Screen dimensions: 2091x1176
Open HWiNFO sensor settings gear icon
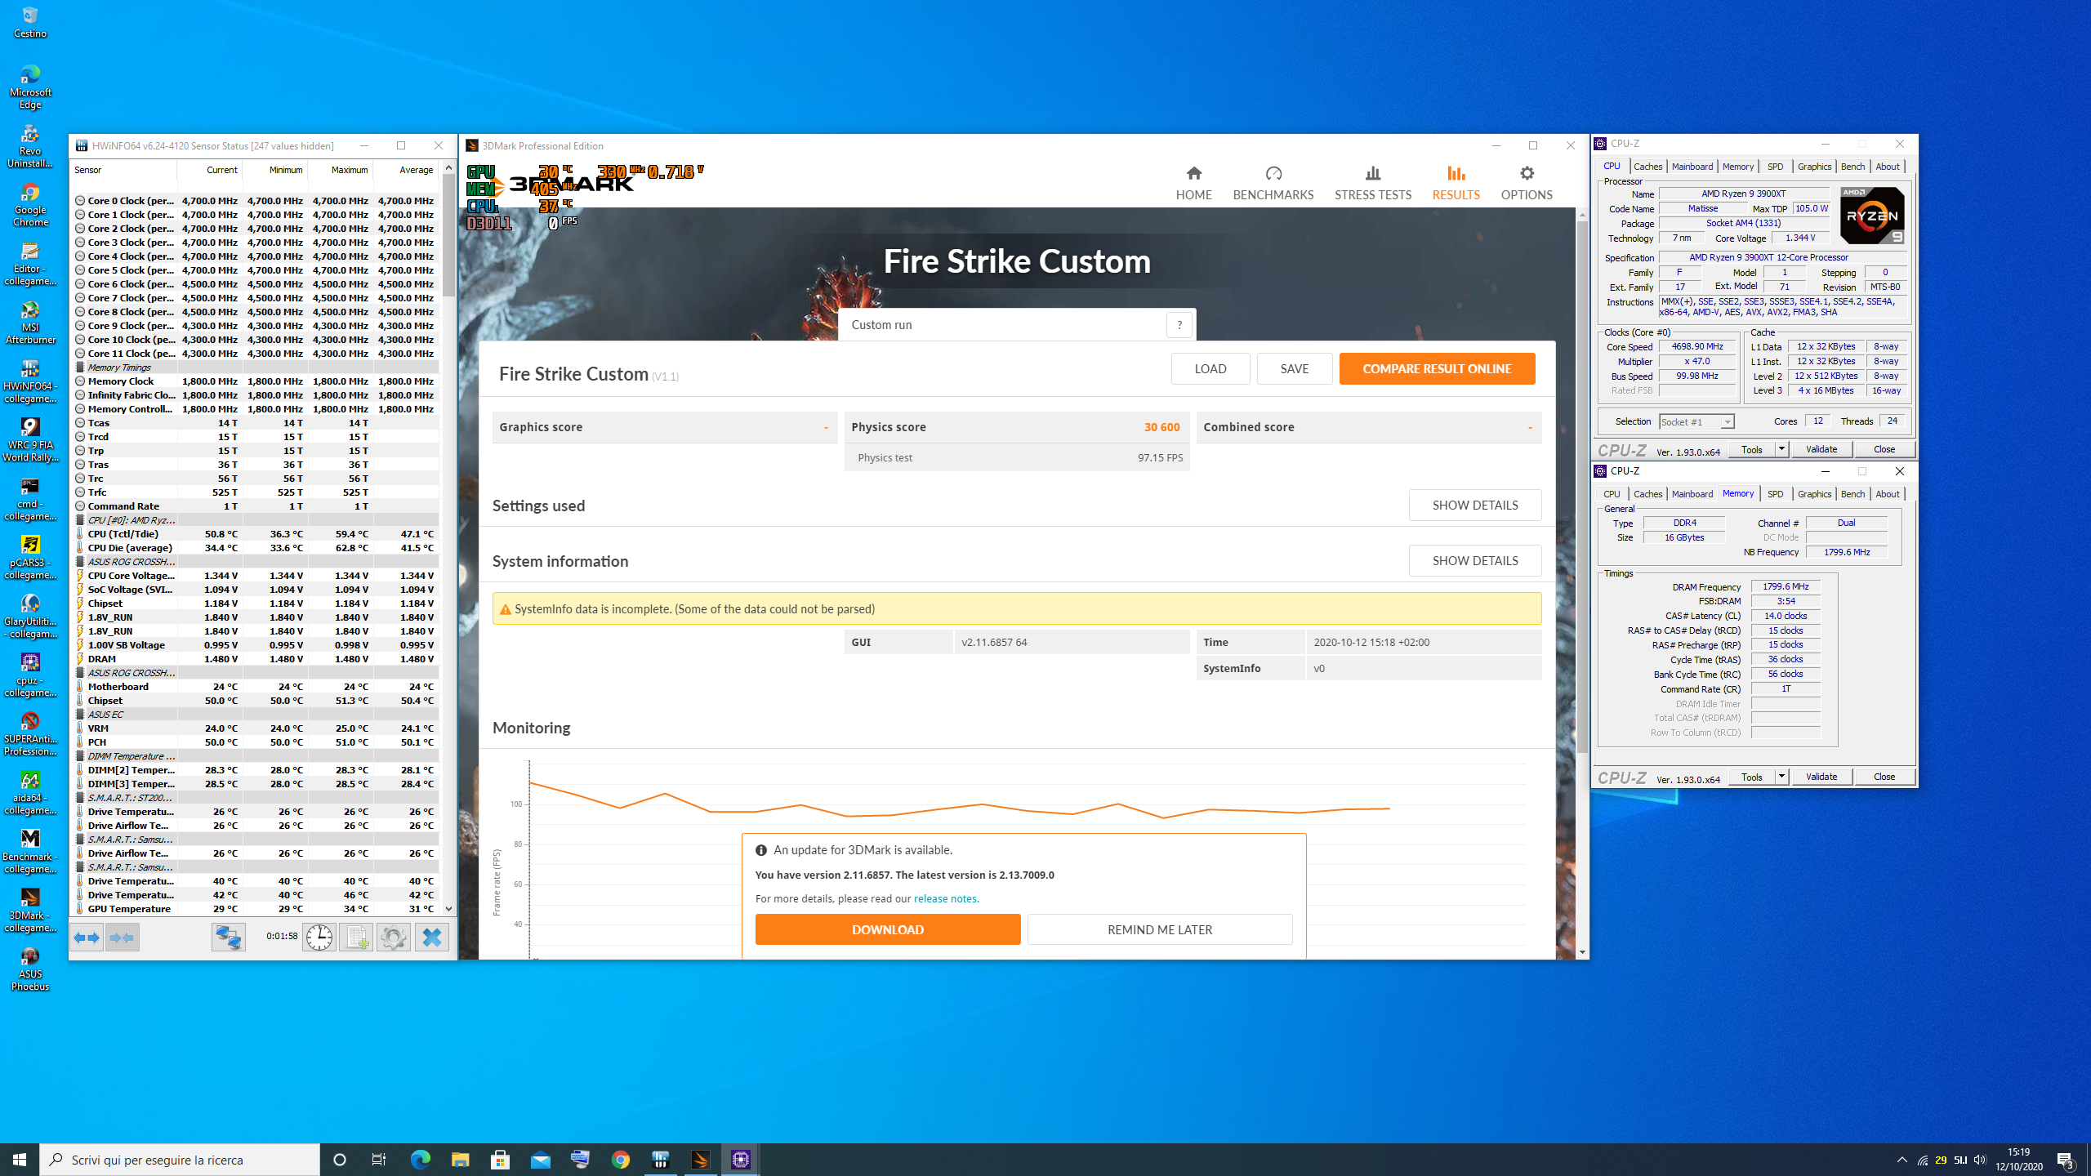394,938
